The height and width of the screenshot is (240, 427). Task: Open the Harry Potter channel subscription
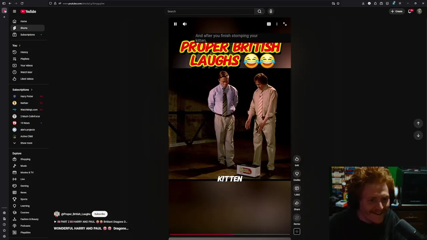[28, 96]
